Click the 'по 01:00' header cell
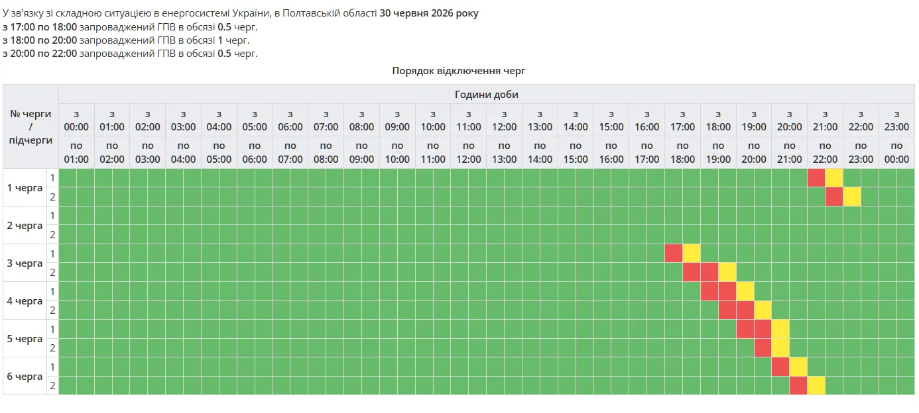 click(76, 152)
